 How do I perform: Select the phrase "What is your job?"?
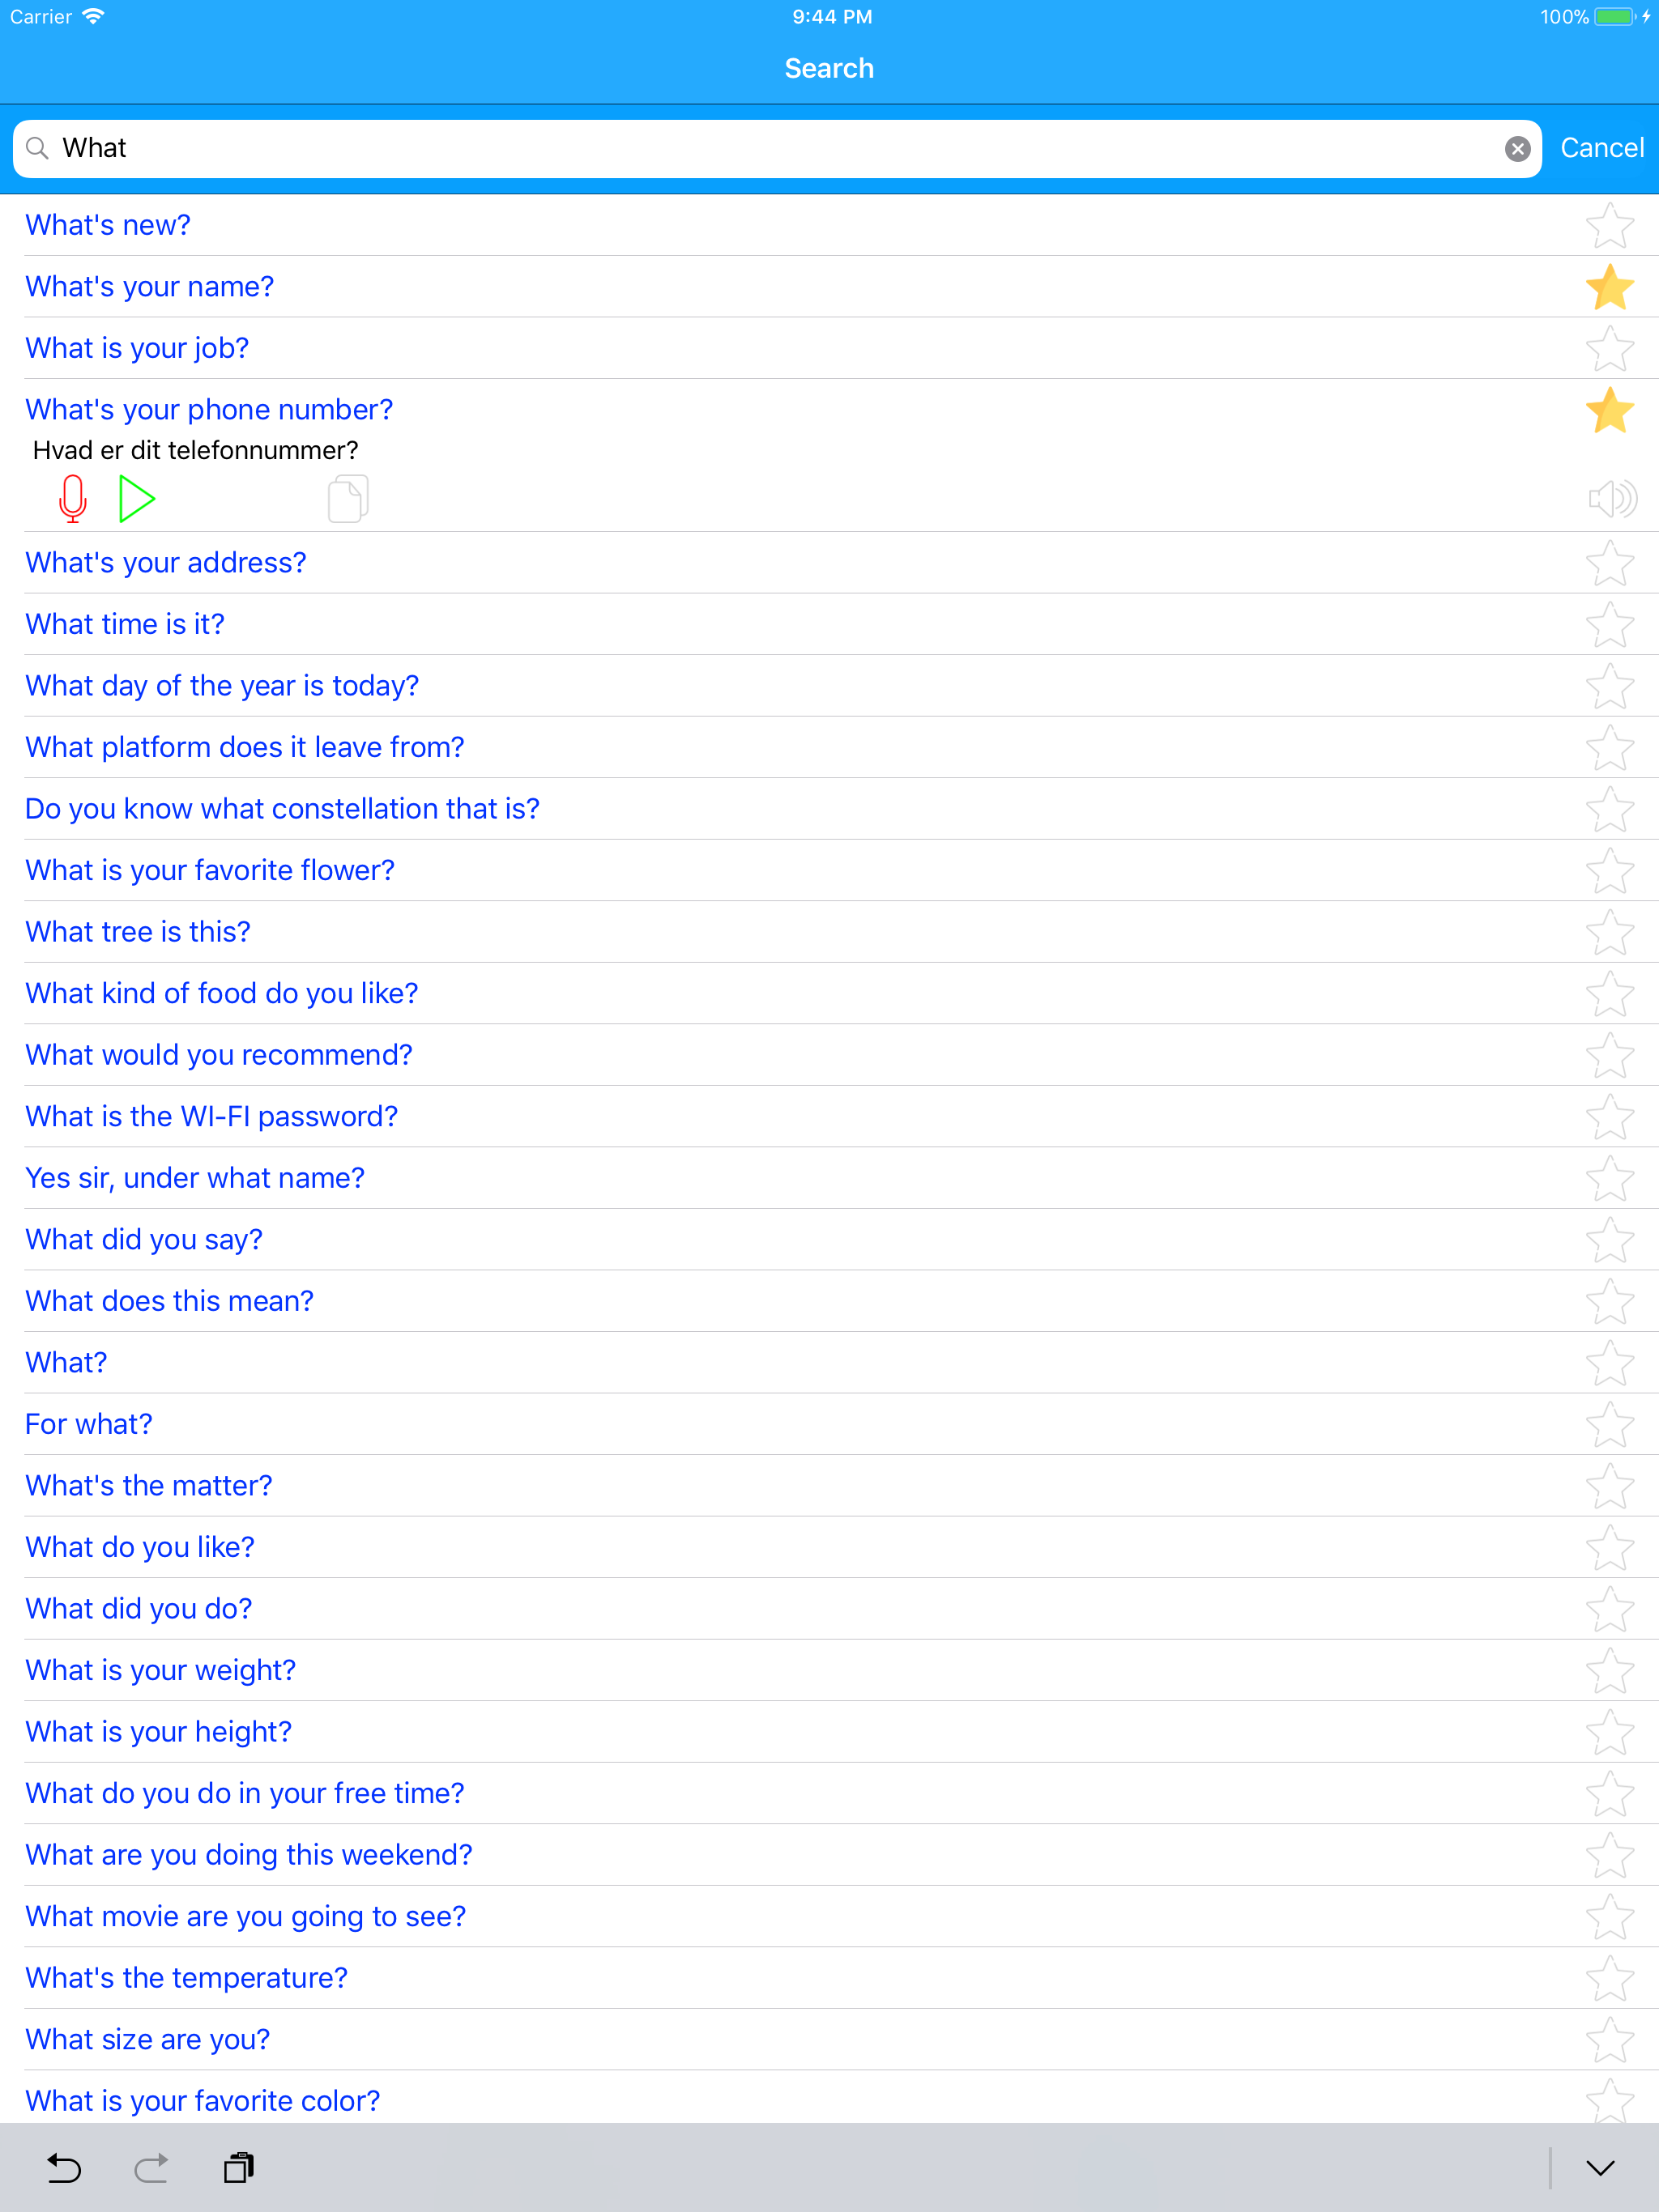tap(137, 347)
